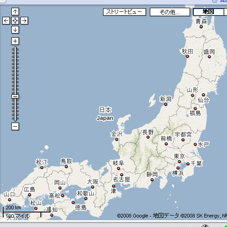Click the 横浜 city marker
The image size is (227, 227).
point(178,168)
